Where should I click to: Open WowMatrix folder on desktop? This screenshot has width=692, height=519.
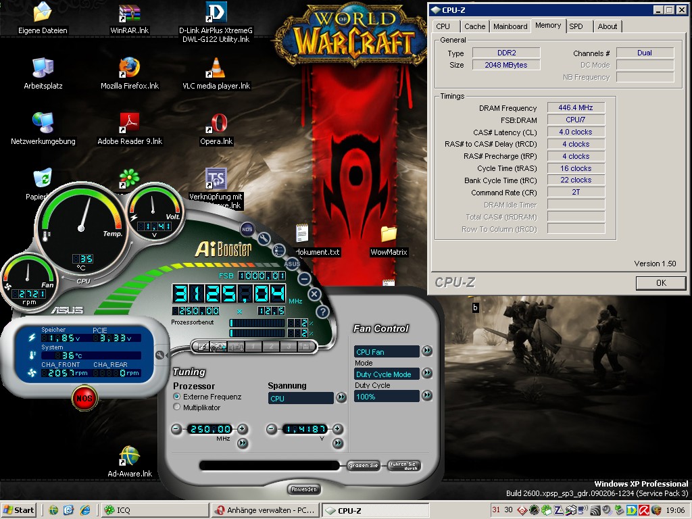pyautogui.click(x=389, y=241)
